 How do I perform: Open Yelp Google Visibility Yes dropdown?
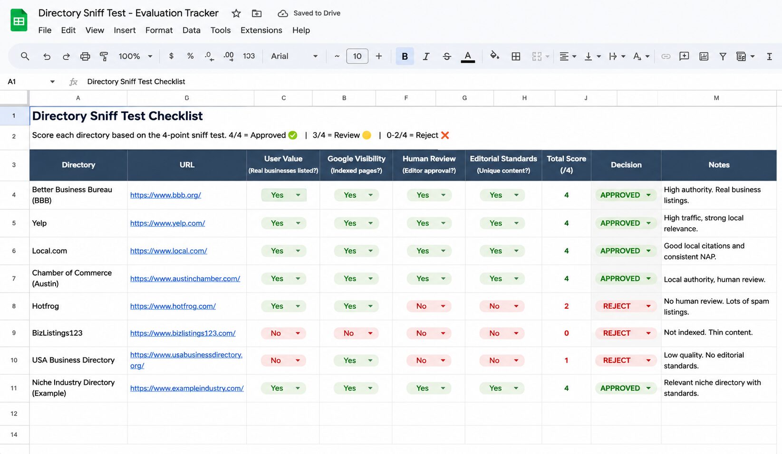356,223
